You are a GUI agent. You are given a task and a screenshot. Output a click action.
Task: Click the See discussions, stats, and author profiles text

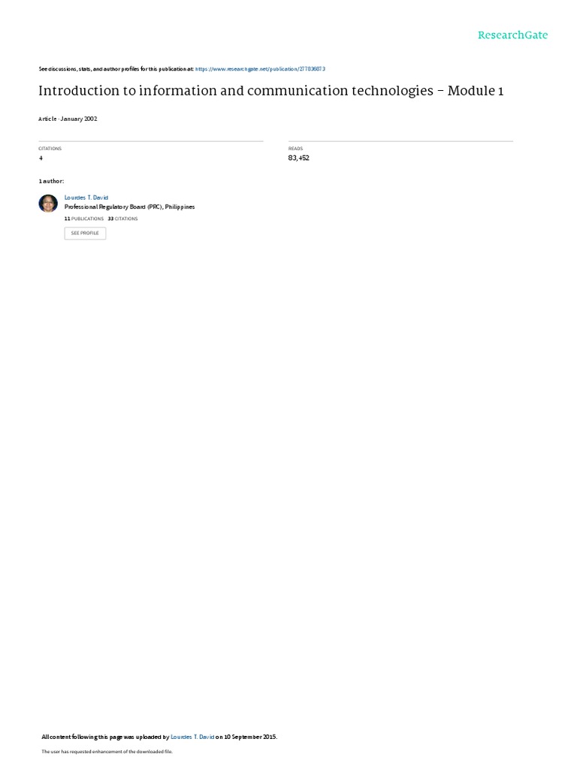[116, 69]
